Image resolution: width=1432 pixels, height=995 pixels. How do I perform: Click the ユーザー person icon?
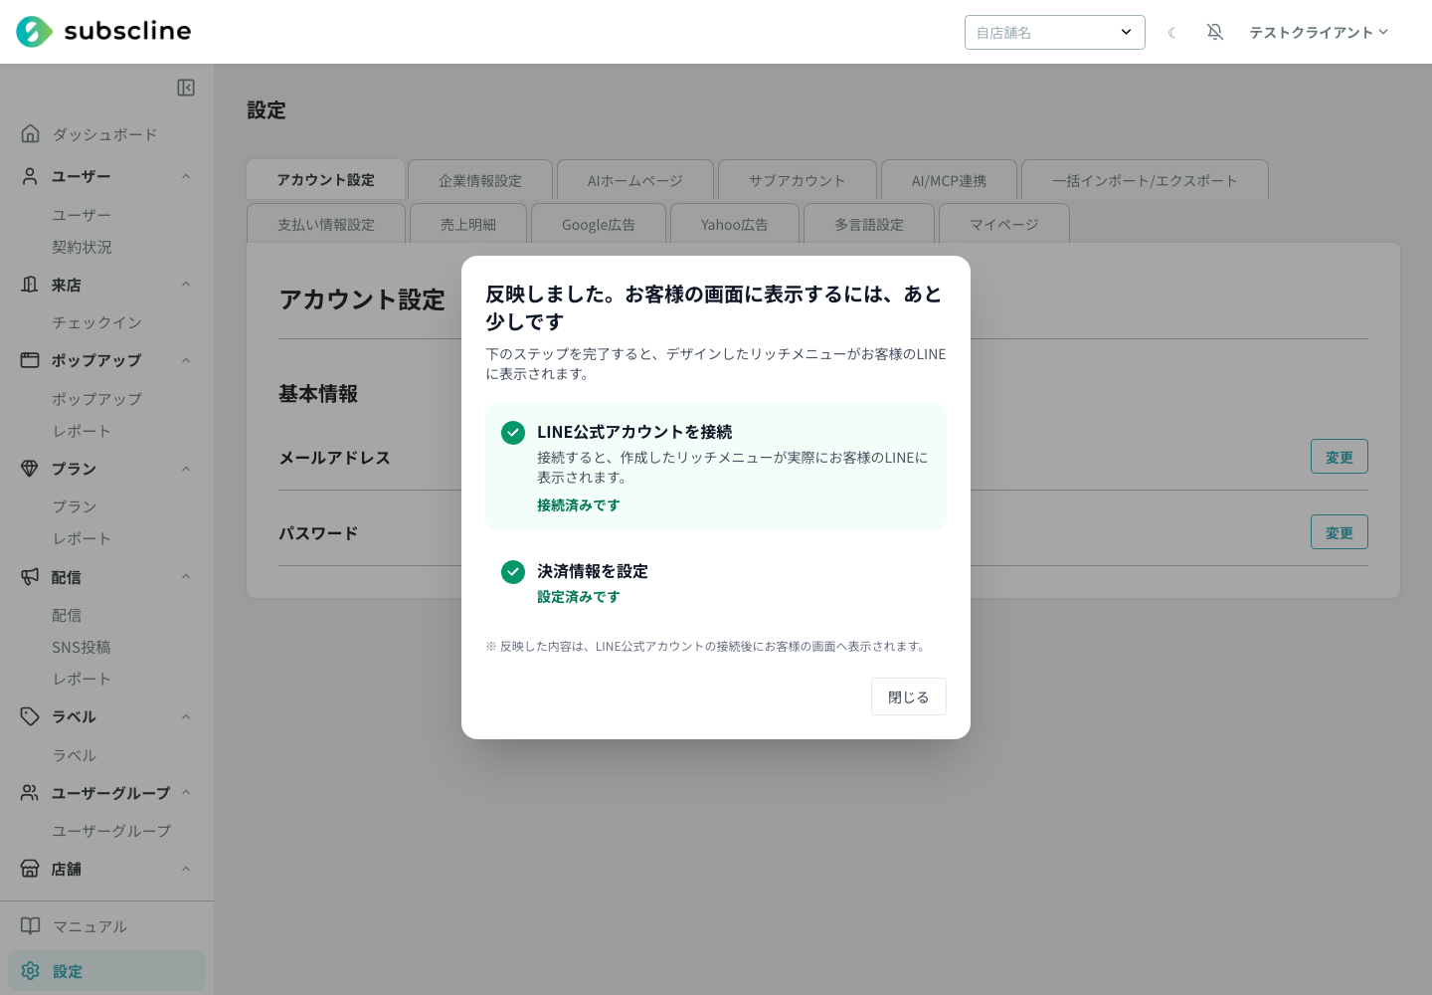coord(30,176)
